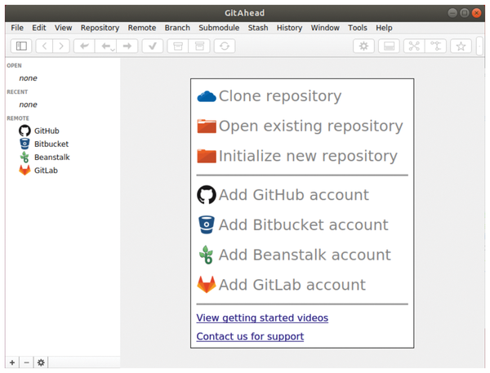Image resolution: width=490 pixels, height=373 pixels.
Task: Open the Remote menu
Action: tap(142, 28)
